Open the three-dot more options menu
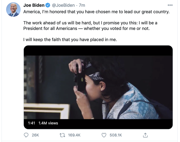The image size is (180, 142). (x=170, y=6)
